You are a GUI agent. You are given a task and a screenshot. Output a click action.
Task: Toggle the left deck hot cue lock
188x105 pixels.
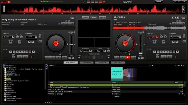pyautogui.click(x=59, y=24)
